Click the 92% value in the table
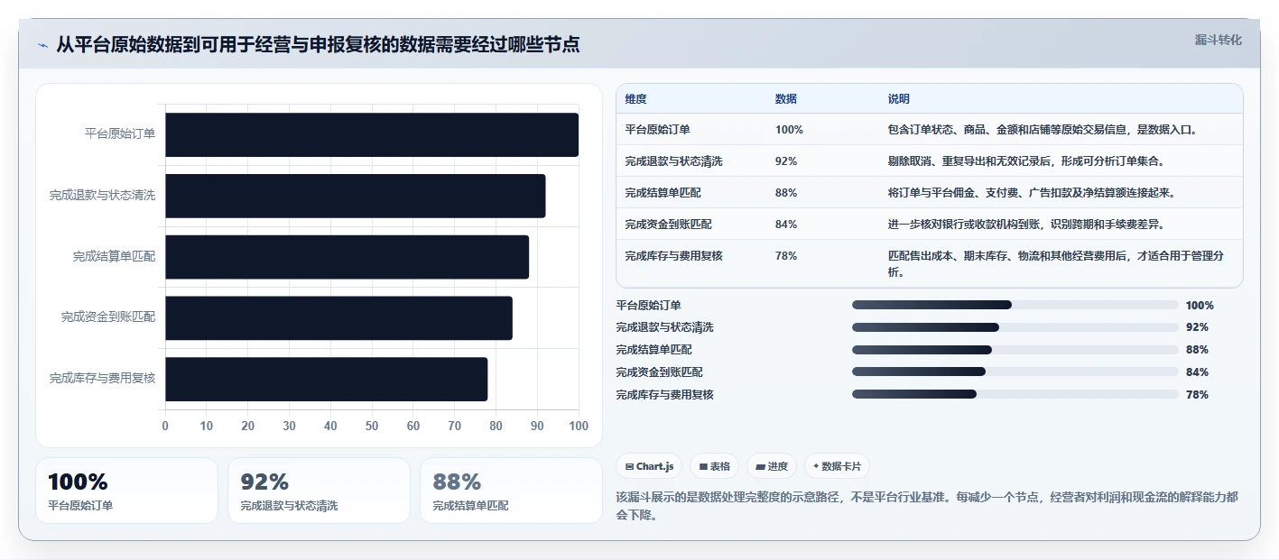 click(x=786, y=161)
